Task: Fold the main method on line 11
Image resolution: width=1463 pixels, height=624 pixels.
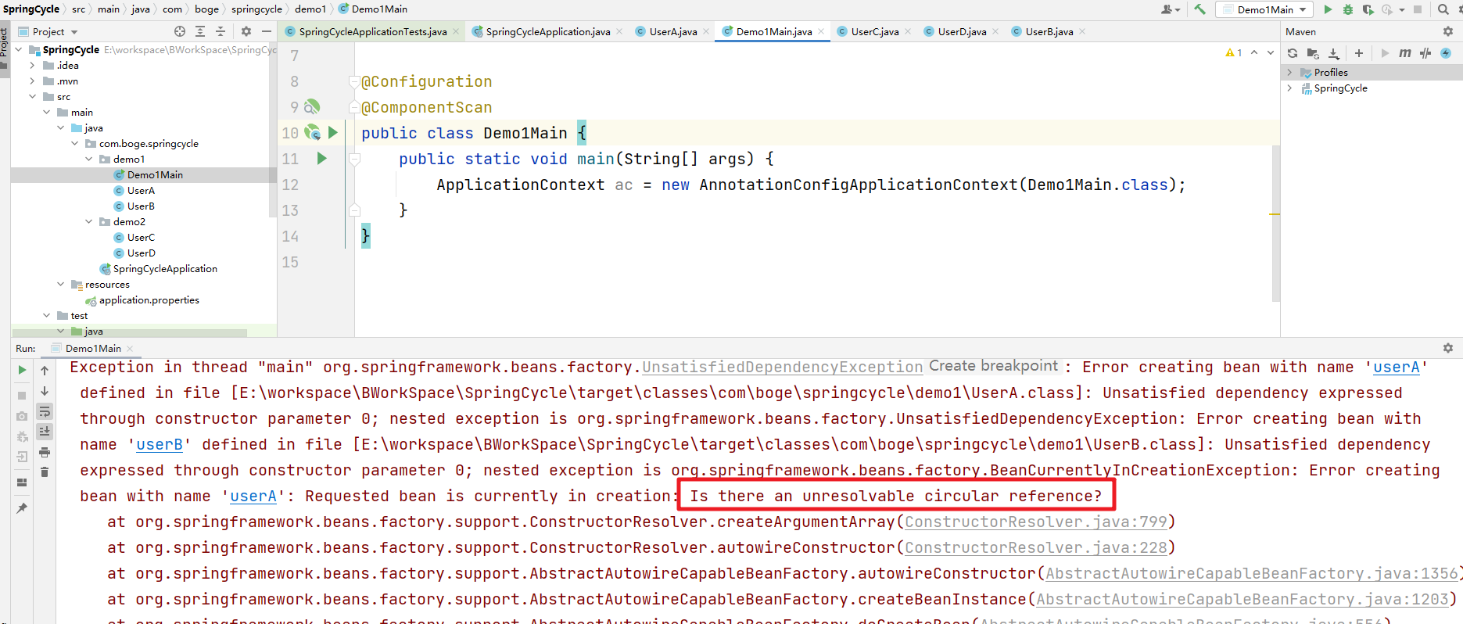Action: click(354, 159)
